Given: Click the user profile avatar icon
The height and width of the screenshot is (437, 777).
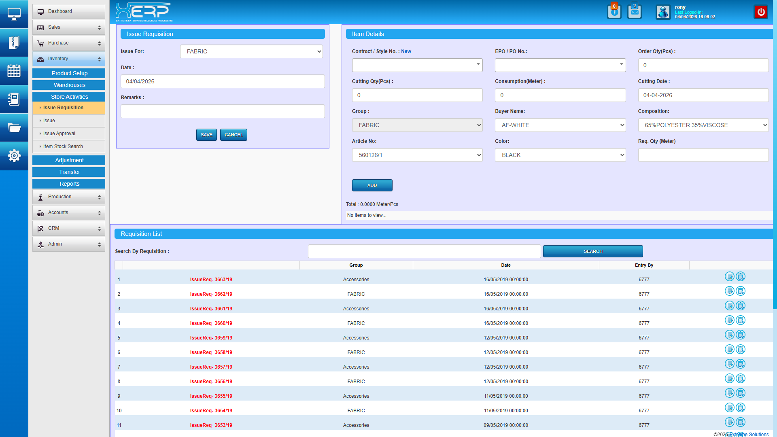Looking at the screenshot, I should coord(663,12).
